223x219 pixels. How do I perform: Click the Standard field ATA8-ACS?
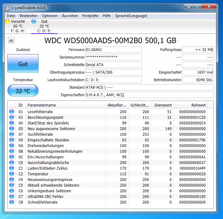coord(149,87)
